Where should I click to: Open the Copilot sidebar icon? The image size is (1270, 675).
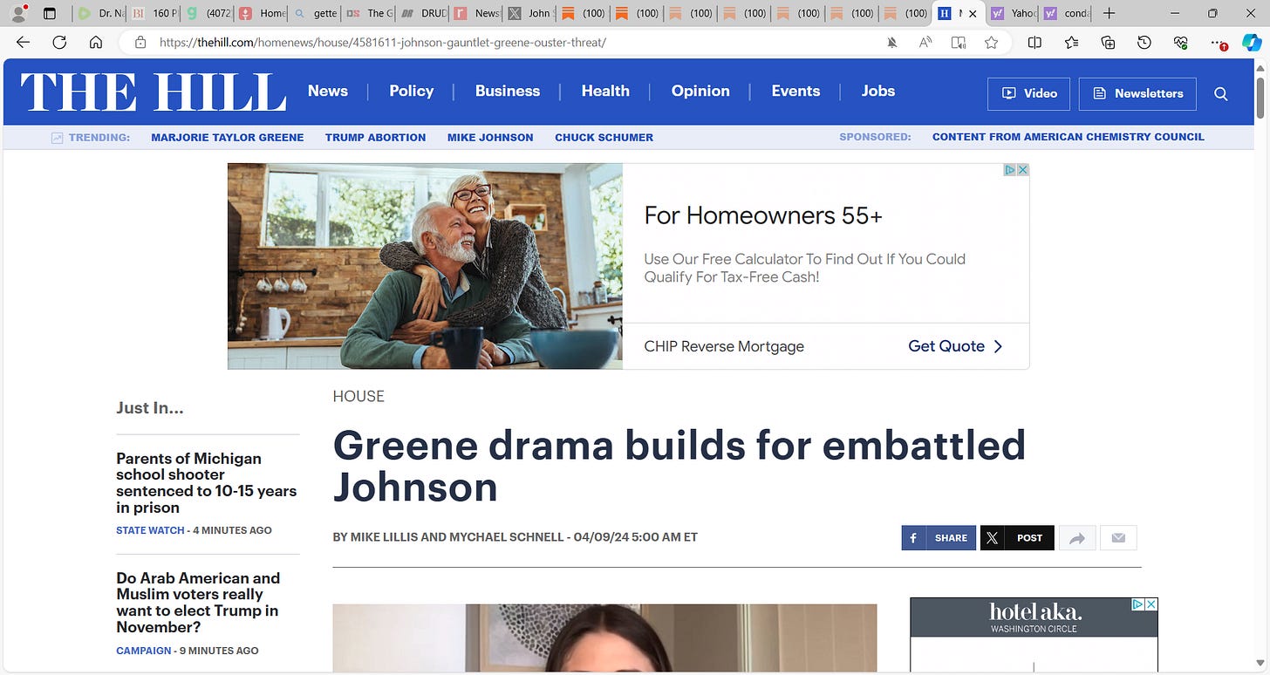[1252, 42]
